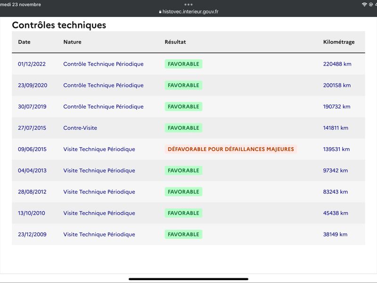Select date 30/07/2019

[32, 107]
